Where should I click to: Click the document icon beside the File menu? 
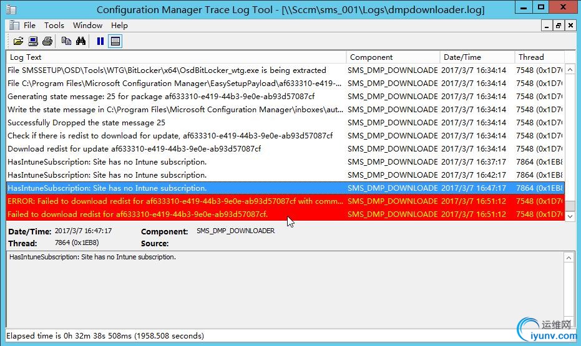[x=14, y=25]
